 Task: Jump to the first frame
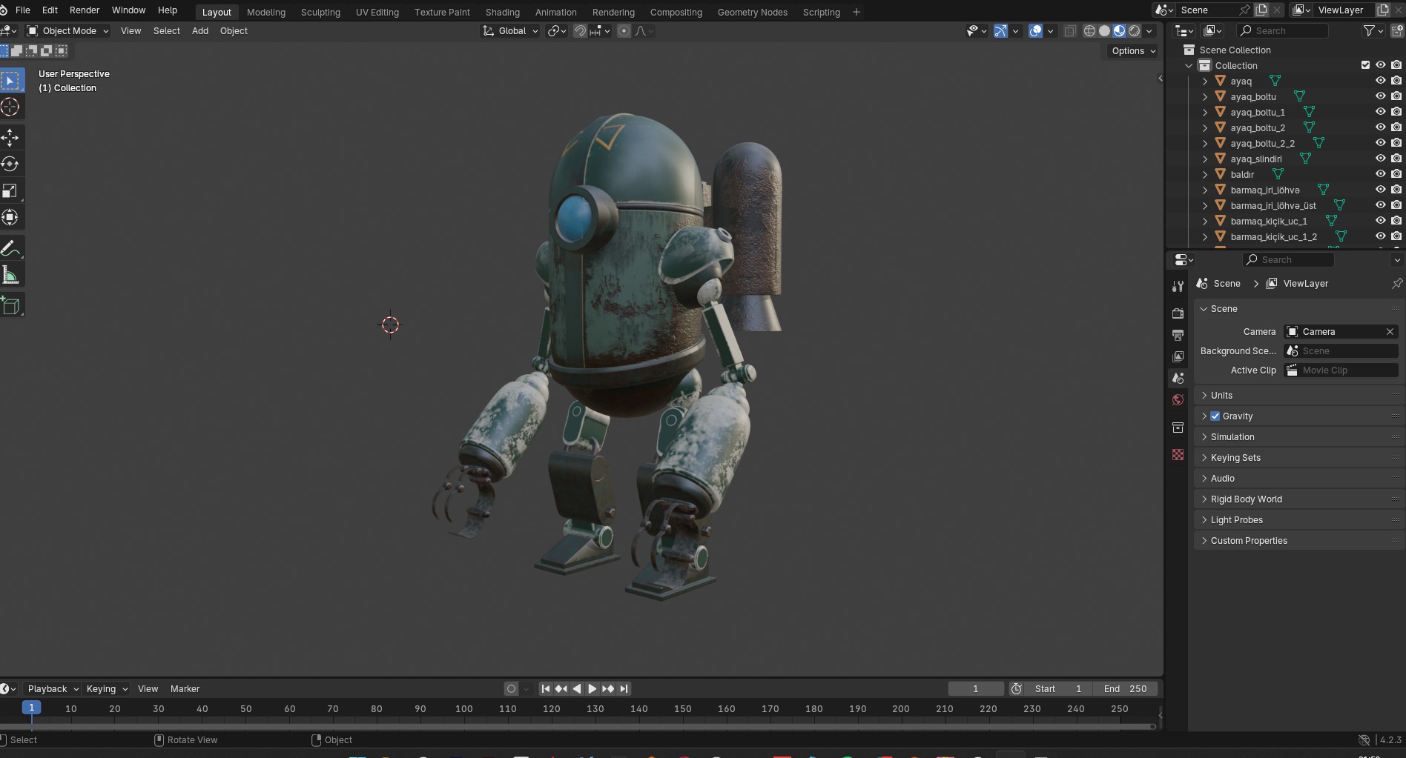click(545, 688)
